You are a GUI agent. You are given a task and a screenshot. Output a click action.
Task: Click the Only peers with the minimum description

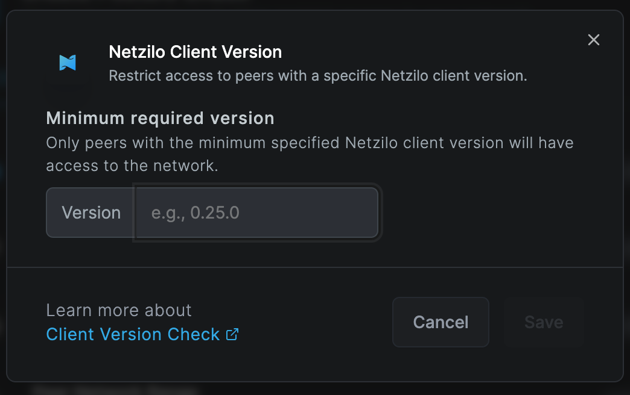(310, 154)
